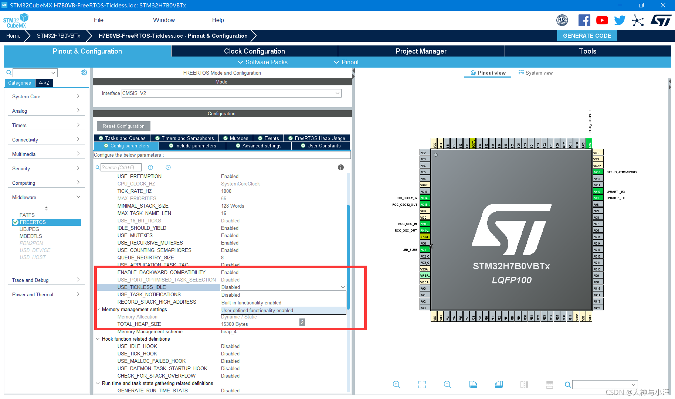Open the STM32CubeMX YouTube channel icon
This screenshot has height=399, width=675.
click(602, 20)
